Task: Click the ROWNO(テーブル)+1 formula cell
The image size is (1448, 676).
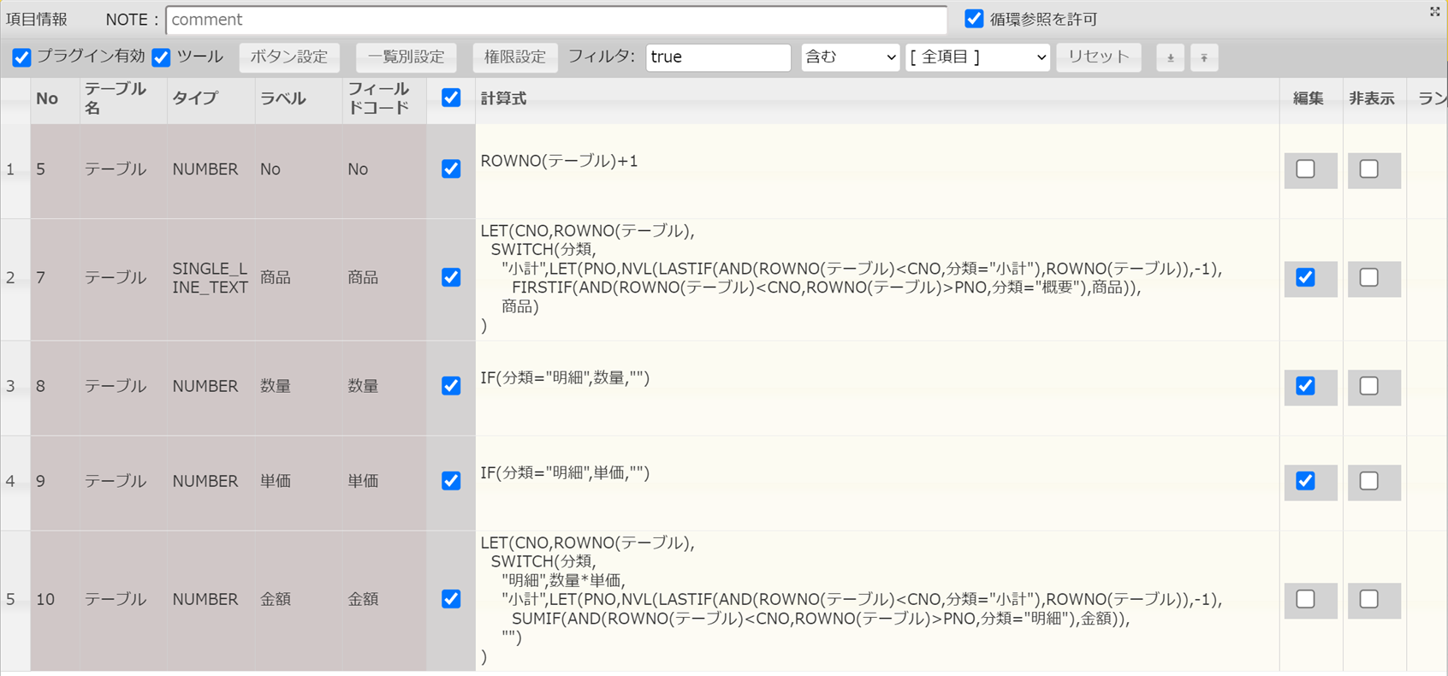Action: (x=877, y=171)
